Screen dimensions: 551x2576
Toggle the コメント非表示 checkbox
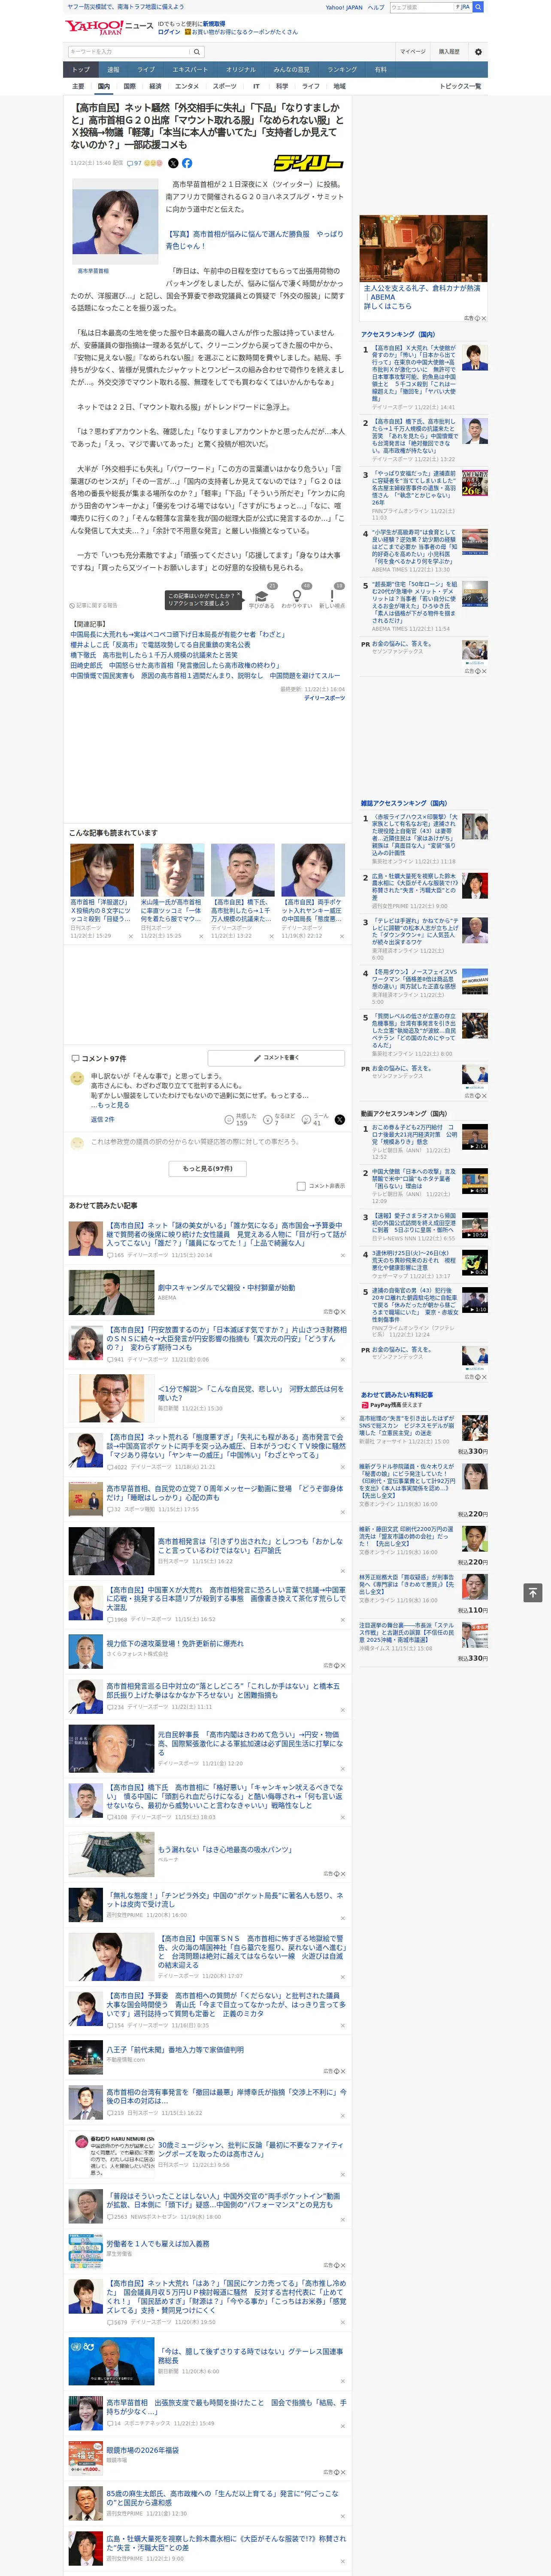301,1186
